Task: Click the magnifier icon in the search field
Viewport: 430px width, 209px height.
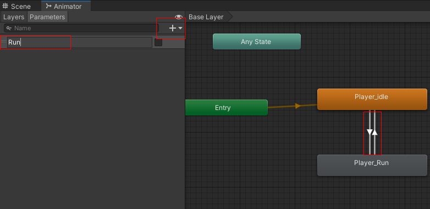Action: tap(9, 28)
